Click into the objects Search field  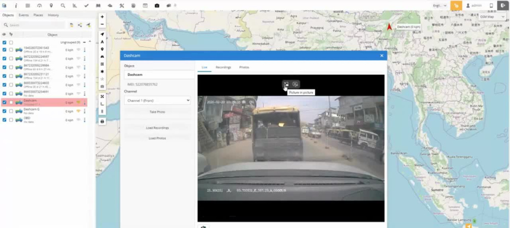tap(34, 25)
